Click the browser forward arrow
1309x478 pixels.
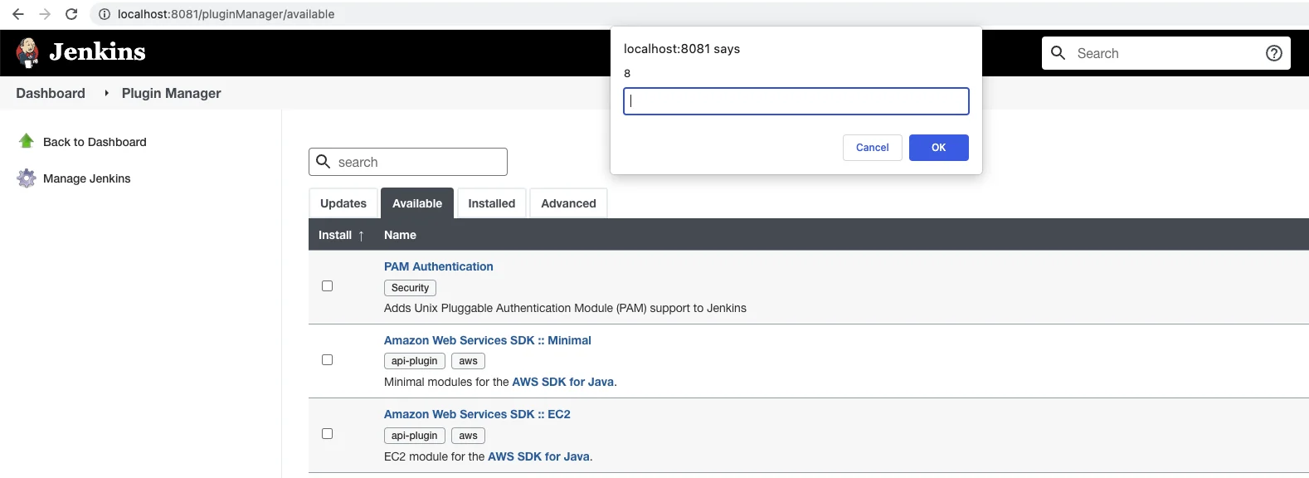[x=45, y=14]
